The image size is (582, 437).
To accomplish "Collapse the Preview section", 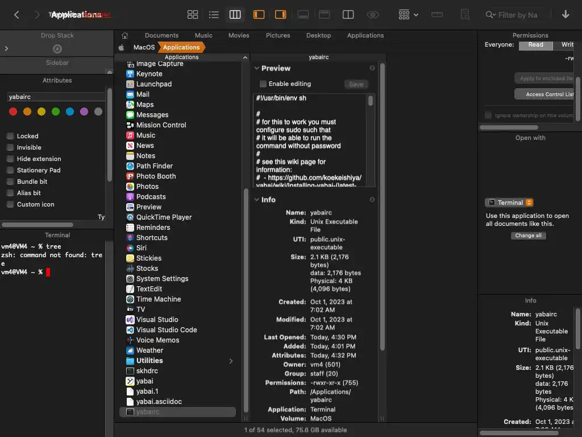I will 256,68.
